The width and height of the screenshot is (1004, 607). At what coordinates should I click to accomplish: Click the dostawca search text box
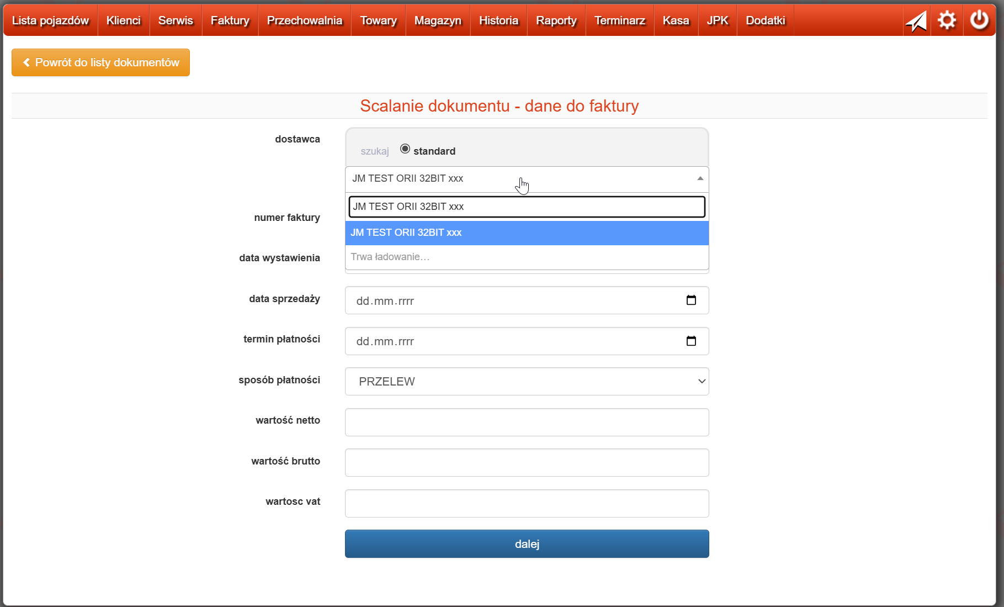[x=527, y=207]
